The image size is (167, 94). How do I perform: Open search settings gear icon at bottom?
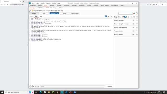tap(33, 86)
